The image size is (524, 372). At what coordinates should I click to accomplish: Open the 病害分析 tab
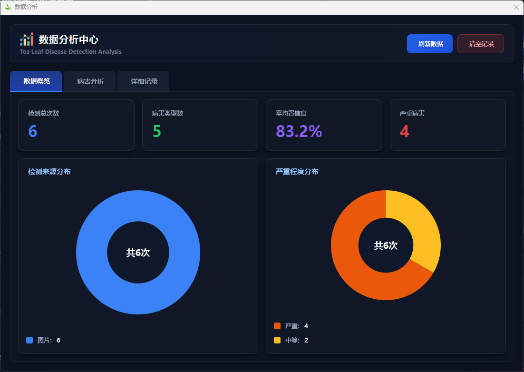(90, 81)
